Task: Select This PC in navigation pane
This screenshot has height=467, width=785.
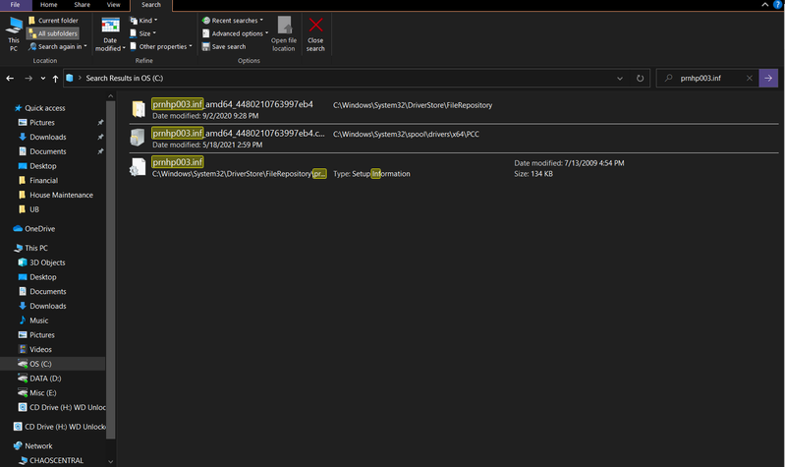Action: point(36,248)
